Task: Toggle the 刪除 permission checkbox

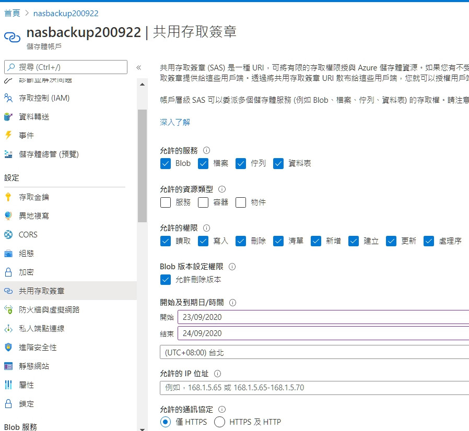Action: point(241,241)
